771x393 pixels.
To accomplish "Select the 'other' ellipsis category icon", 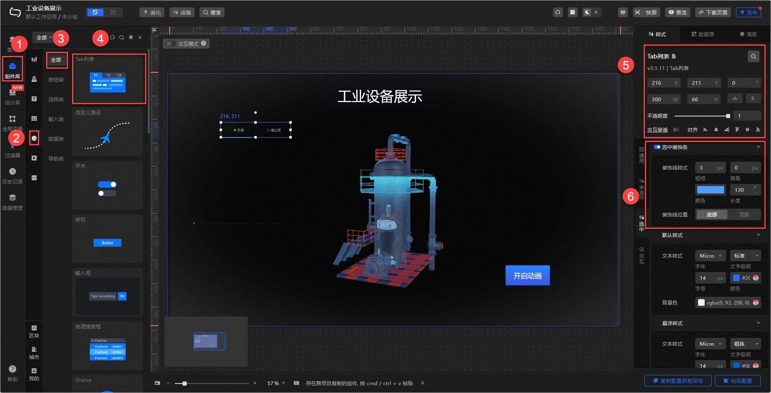I will [34, 178].
